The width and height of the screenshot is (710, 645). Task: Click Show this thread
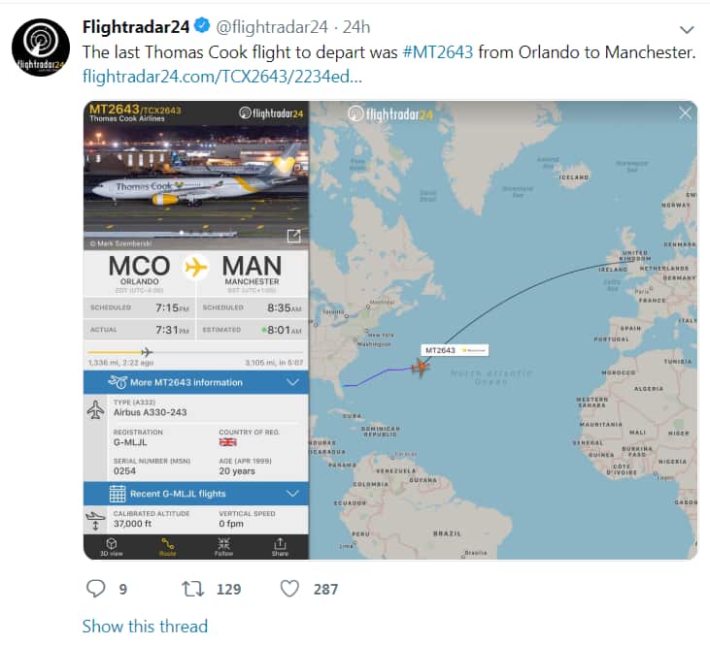[145, 626]
